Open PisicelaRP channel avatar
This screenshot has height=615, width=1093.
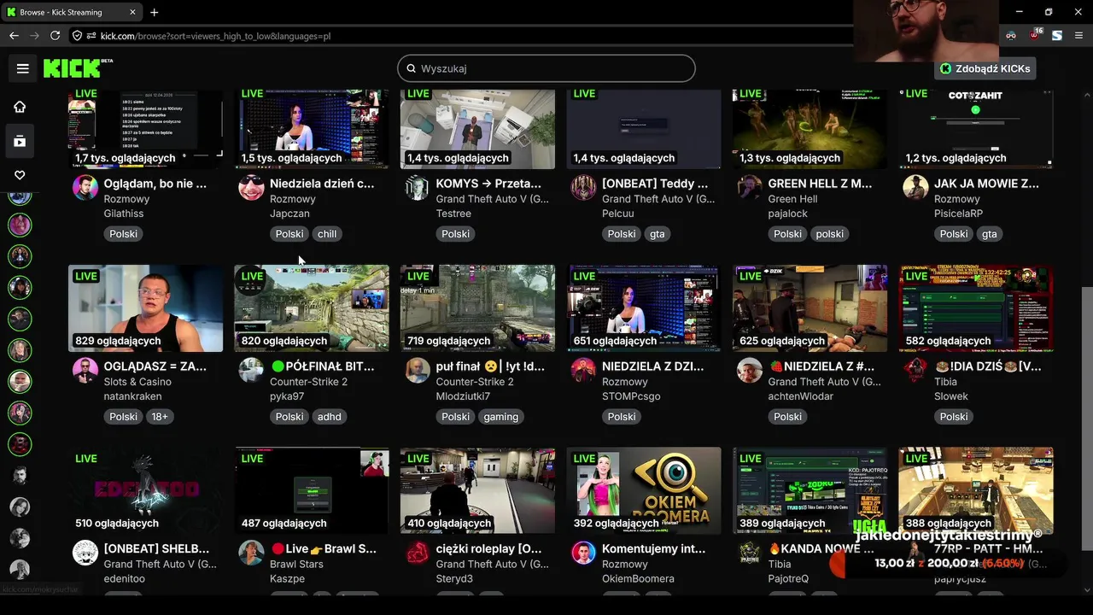coord(915,187)
